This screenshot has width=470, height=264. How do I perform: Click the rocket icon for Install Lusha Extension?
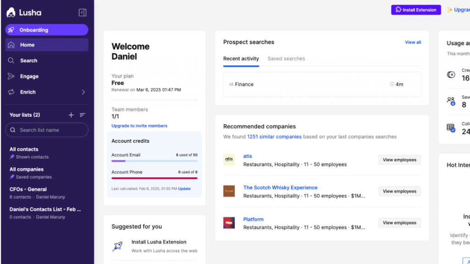point(117,246)
